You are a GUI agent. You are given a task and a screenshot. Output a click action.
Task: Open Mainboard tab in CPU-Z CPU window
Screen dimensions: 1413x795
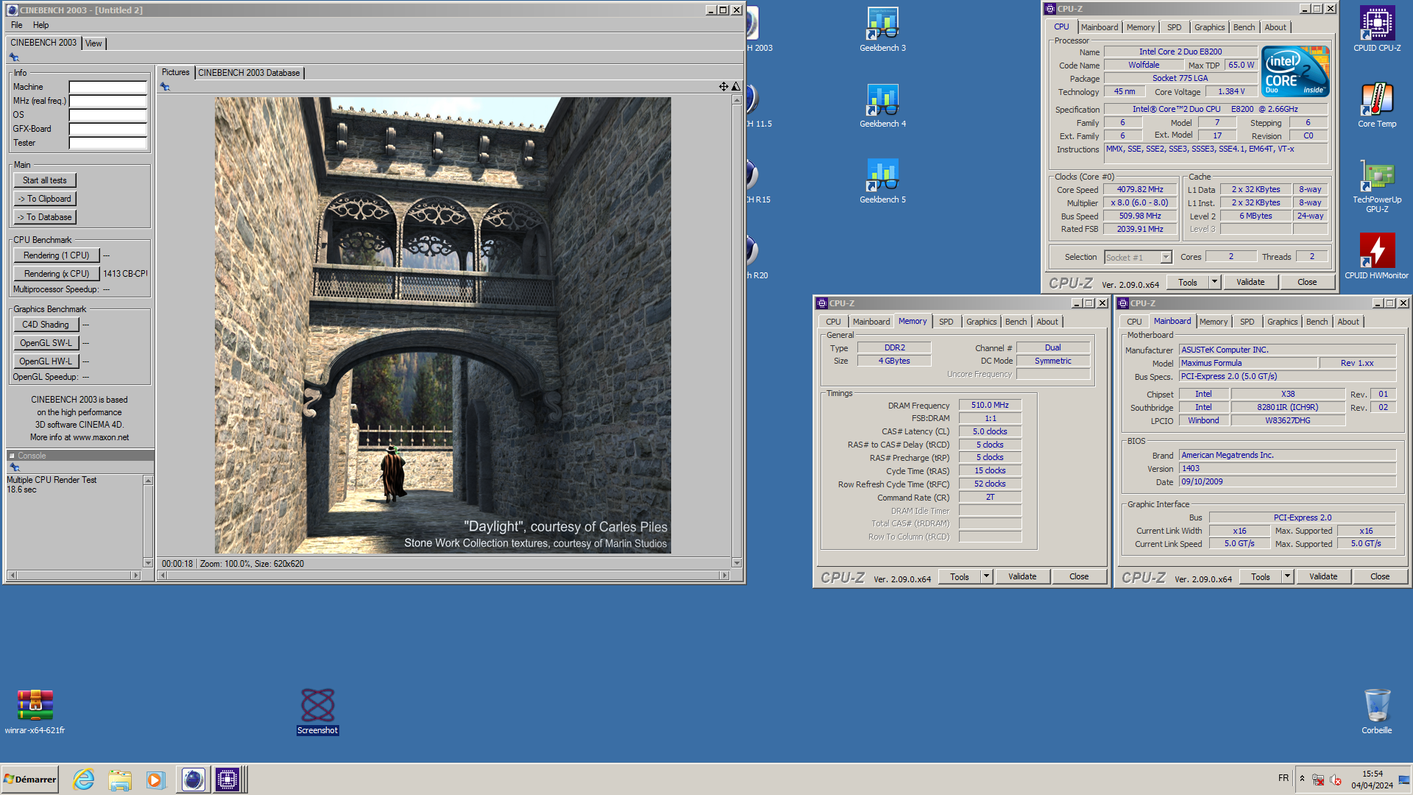[1099, 27]
